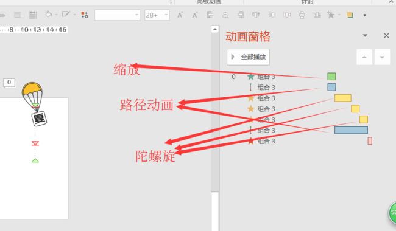Open the toolbar overflow customize arrow
Viewport: 396px width, 231px height.
click(x=364, y=15)
